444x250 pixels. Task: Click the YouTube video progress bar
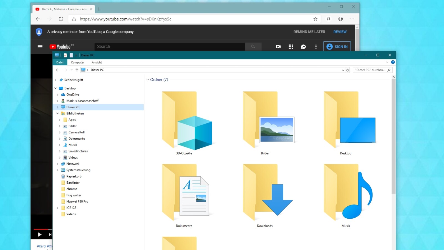(43, 229)
